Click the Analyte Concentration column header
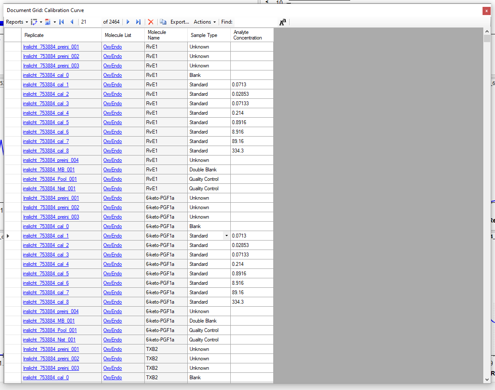 coord(251,35)
